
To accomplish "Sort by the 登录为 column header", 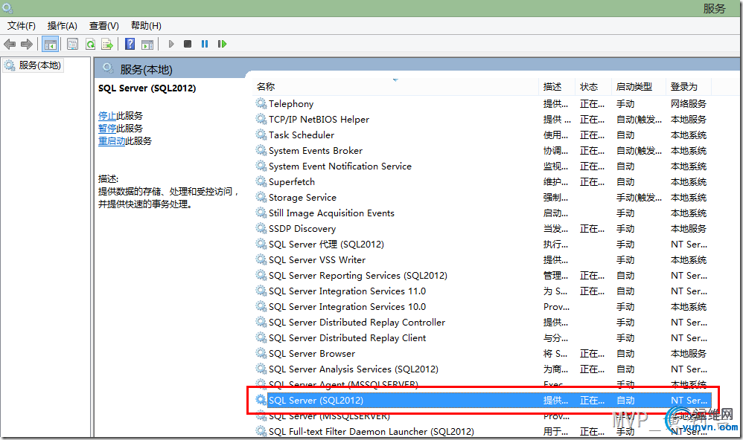I will coord(689,86).
